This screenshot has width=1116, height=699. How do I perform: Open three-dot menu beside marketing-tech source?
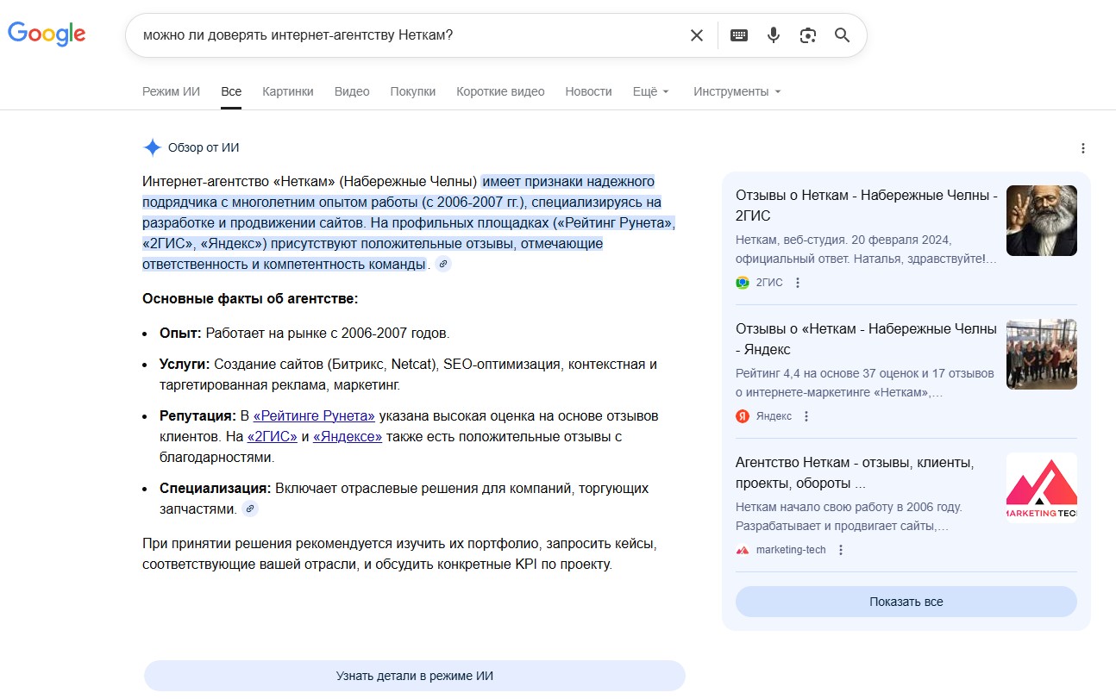841,550
